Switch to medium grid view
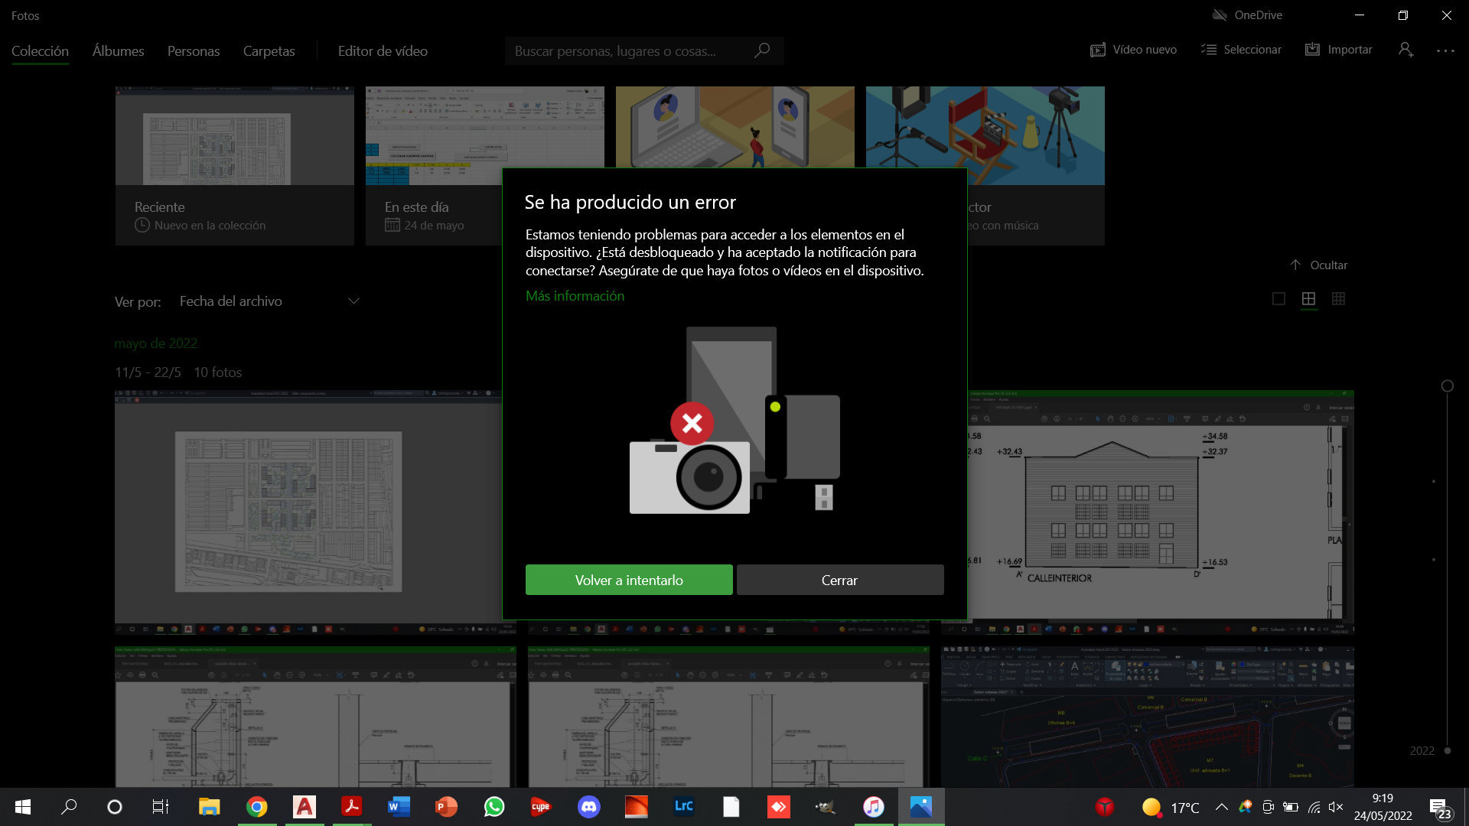Image resolution: width=1469 pixels, height=826 pixels. click(x=1308, y=299)
